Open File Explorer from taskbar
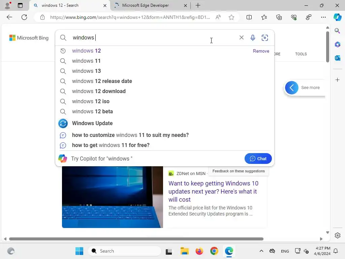The image size is (345, 259). (x=184, y=251)
